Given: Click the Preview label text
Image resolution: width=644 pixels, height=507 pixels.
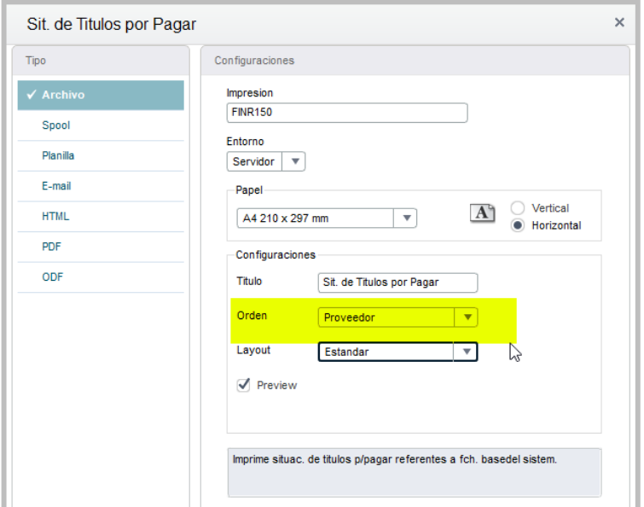Looking at the screenshot, I should point(277,386).
